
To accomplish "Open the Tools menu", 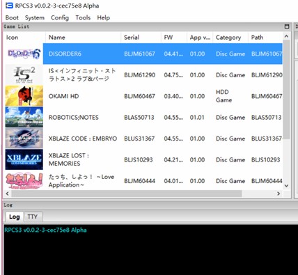I will [83, 17].
